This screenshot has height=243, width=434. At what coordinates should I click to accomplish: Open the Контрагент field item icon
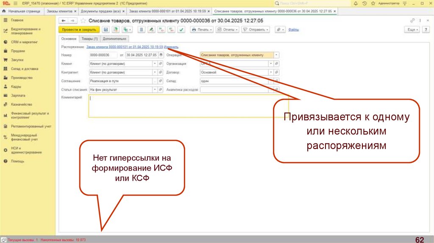pos(161,72)
